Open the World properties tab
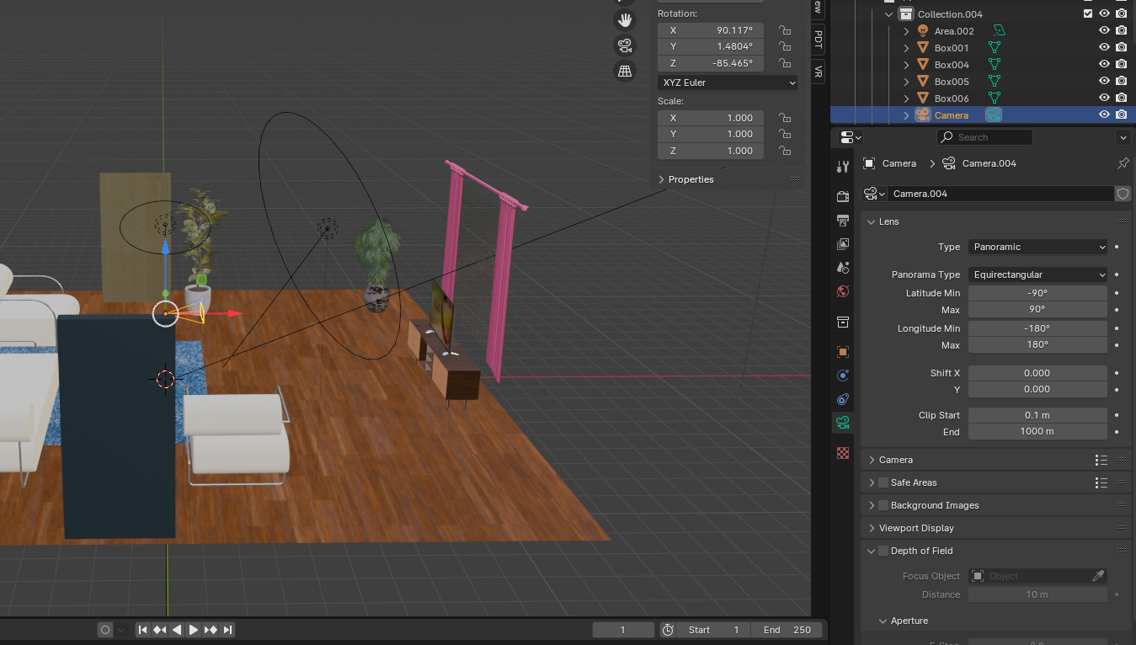Image resolution: width=1136 pixels, height=645 pixels. pos(843,291)
